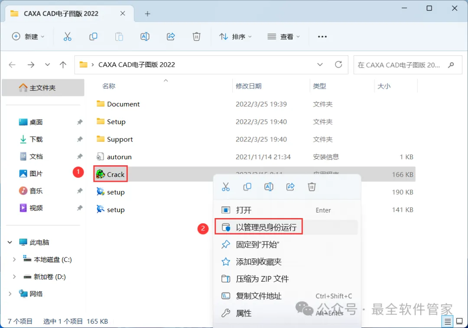The image size is (468, 328).
Task: Add a new Explorer tab
Action: click(x=147, y=14)
